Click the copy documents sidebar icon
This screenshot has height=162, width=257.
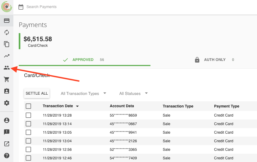point(7,44)
